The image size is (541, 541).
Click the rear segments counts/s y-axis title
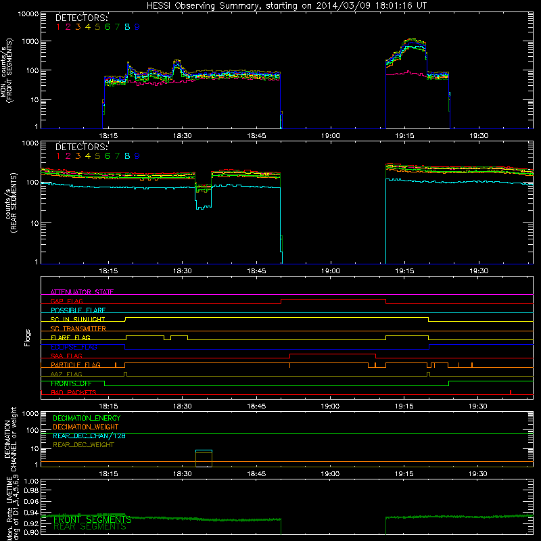10,203
